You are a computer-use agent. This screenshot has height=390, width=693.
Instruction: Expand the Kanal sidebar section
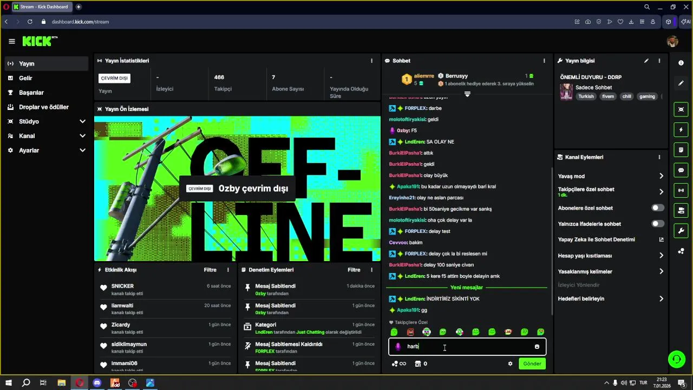click(82, 136)
